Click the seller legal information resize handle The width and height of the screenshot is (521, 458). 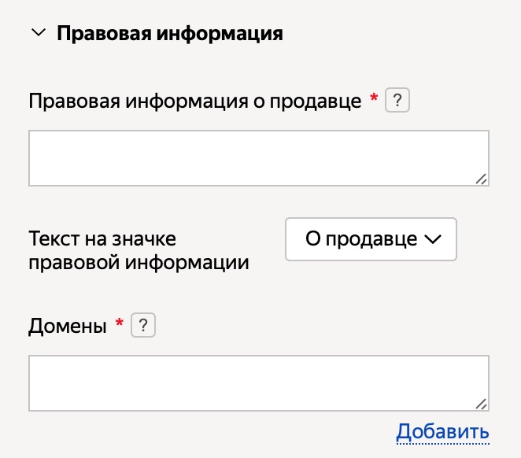pos(481,179)
